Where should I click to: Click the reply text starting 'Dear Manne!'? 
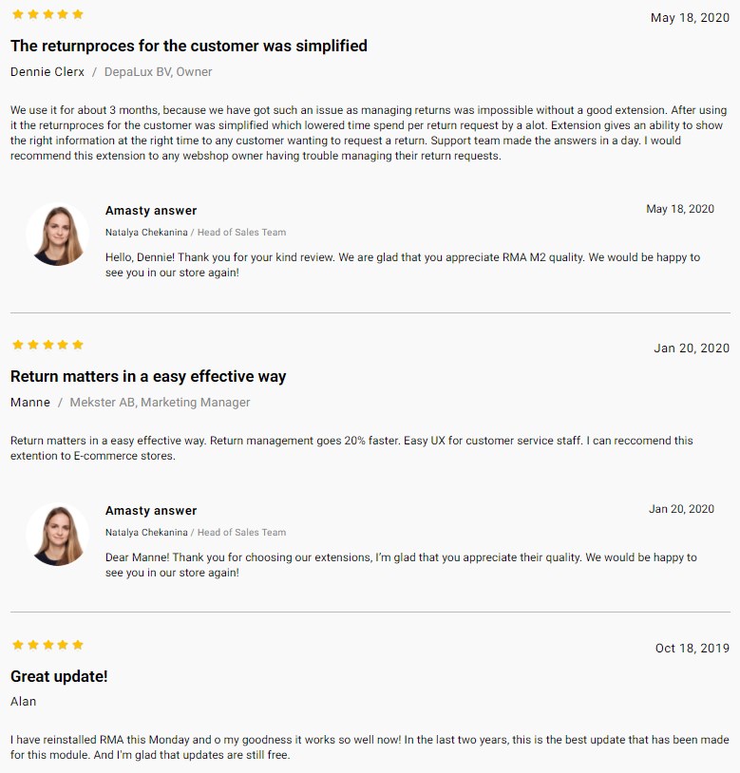pyautogui.click(x=401, y=565)
